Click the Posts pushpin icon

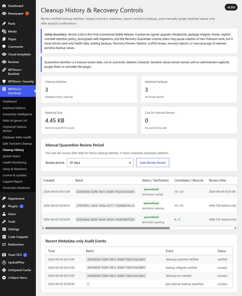click(x=4, y=24)
